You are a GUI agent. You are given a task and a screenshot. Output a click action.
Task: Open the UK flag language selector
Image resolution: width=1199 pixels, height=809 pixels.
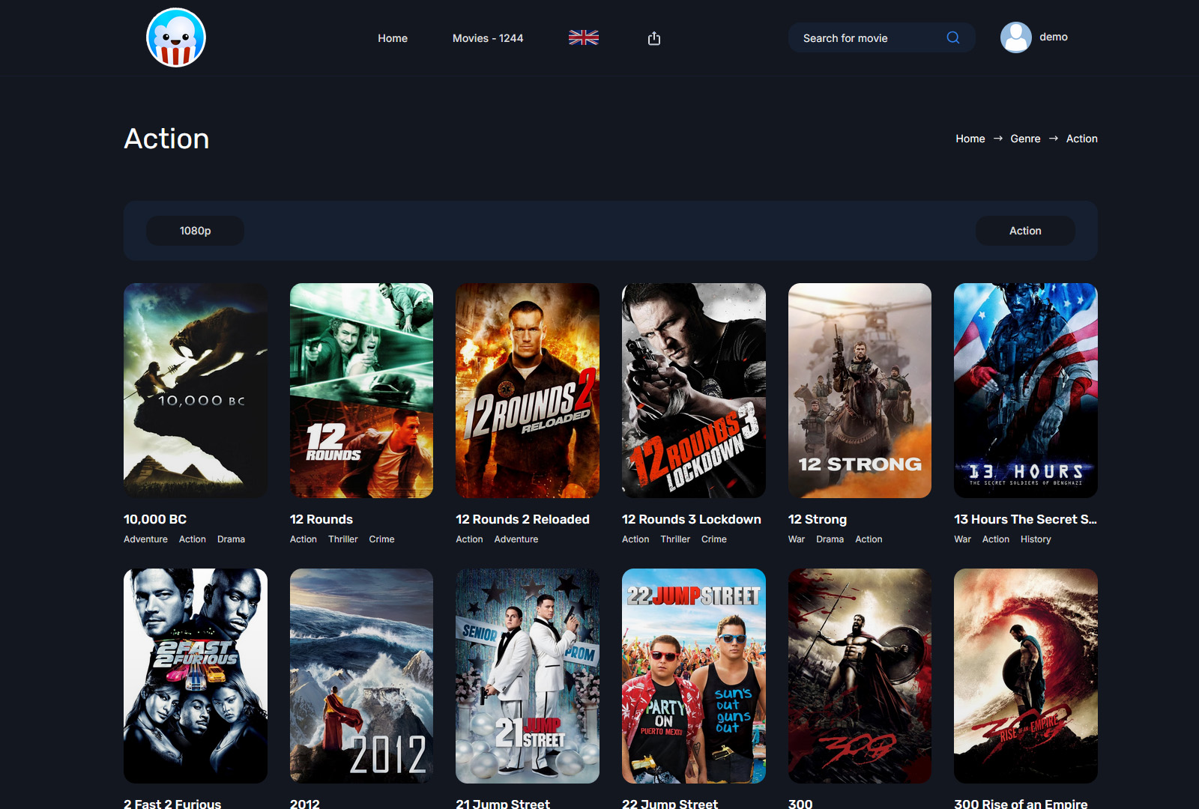pos(583,37)
